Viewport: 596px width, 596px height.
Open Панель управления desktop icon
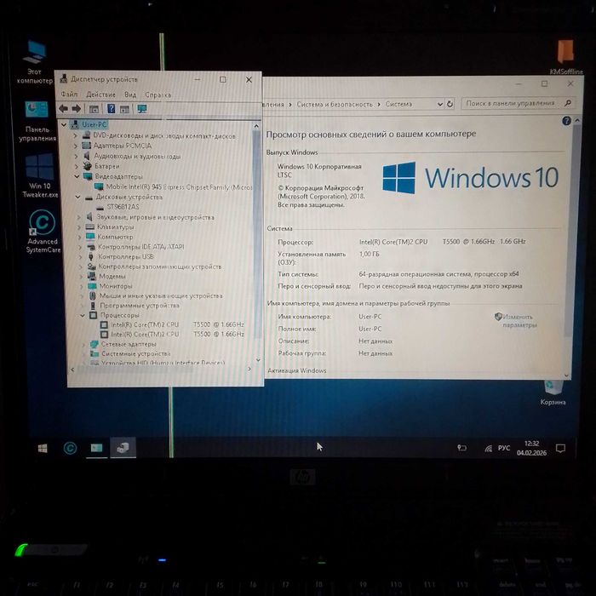pyautogui.click(x=37, y=121)
